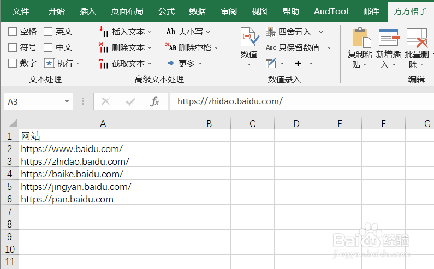This screenshot has width=434, height=269.
Task: Click the plus sign icon
Action: [298, 63]
